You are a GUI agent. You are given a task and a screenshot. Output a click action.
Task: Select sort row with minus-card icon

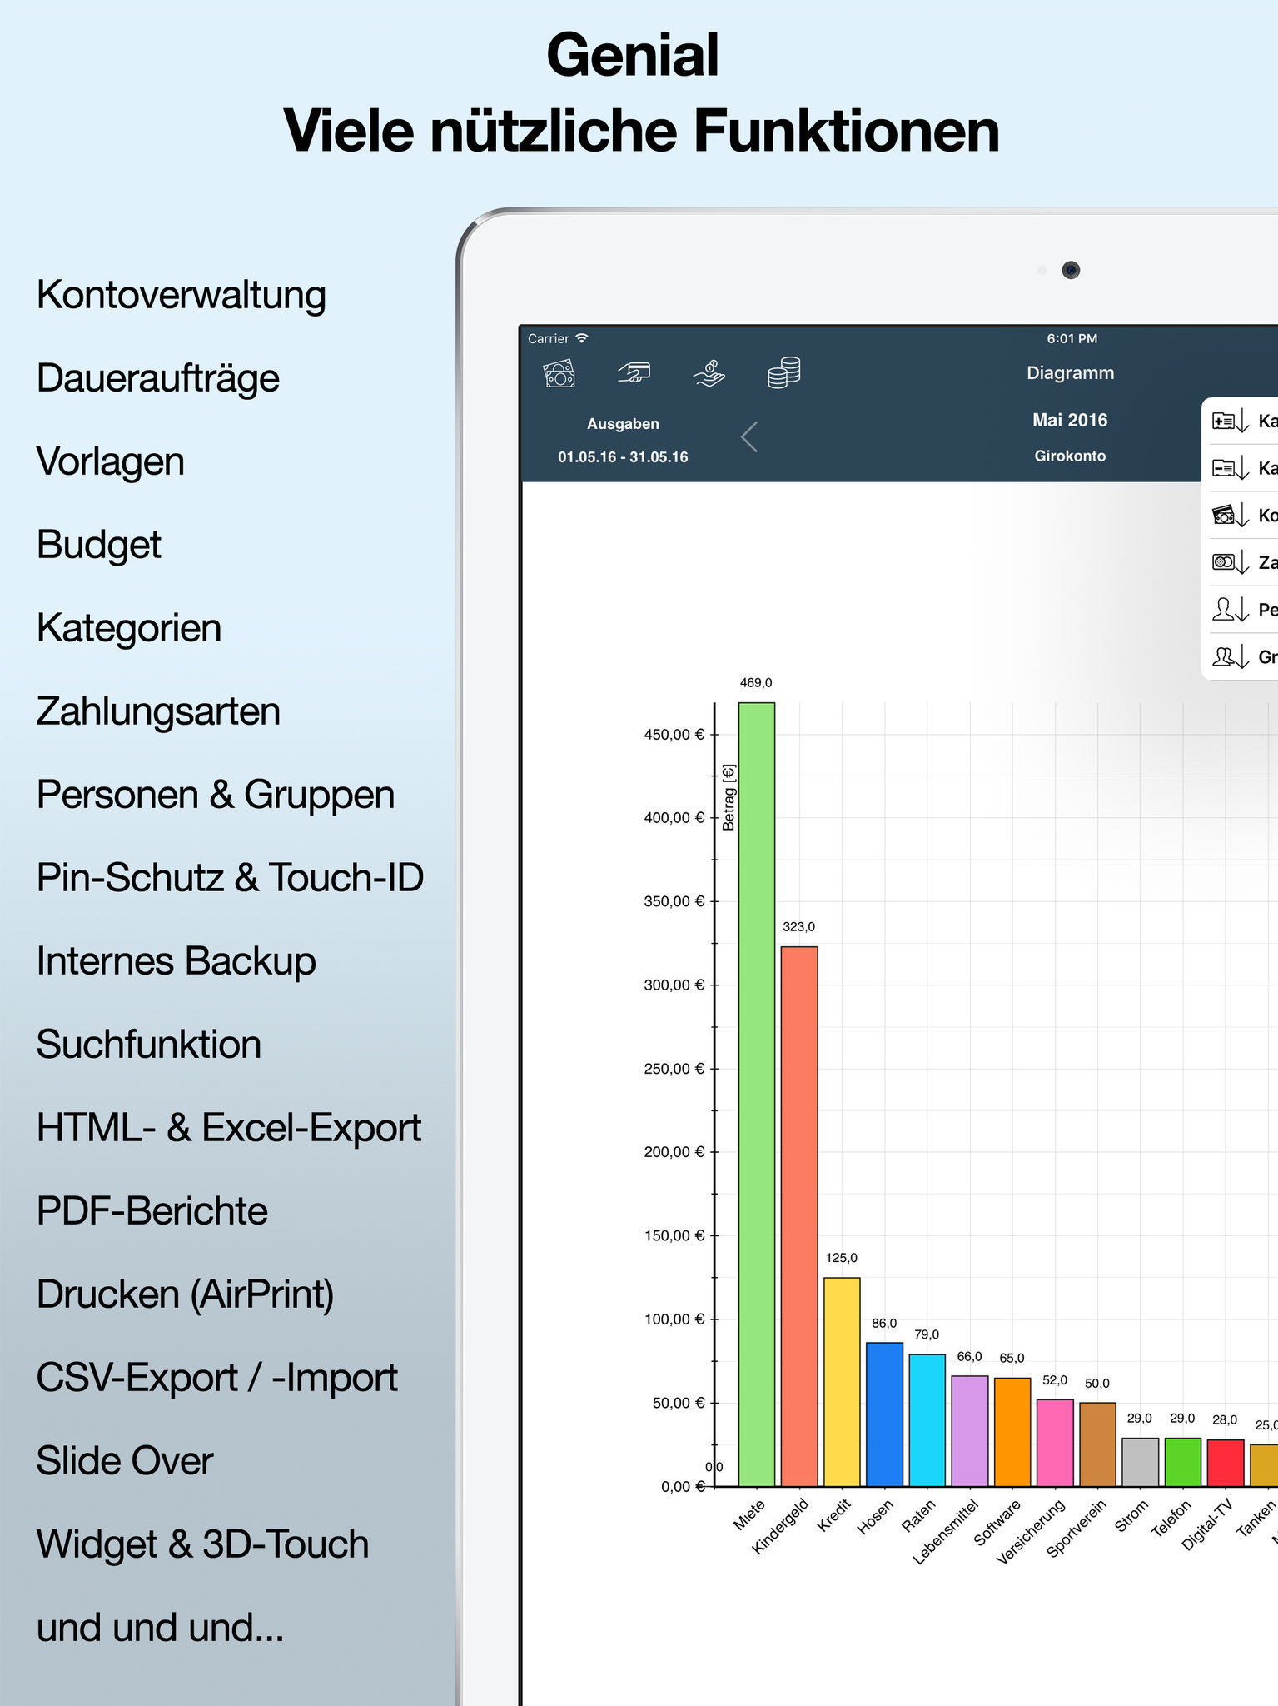coord(1240,468)
